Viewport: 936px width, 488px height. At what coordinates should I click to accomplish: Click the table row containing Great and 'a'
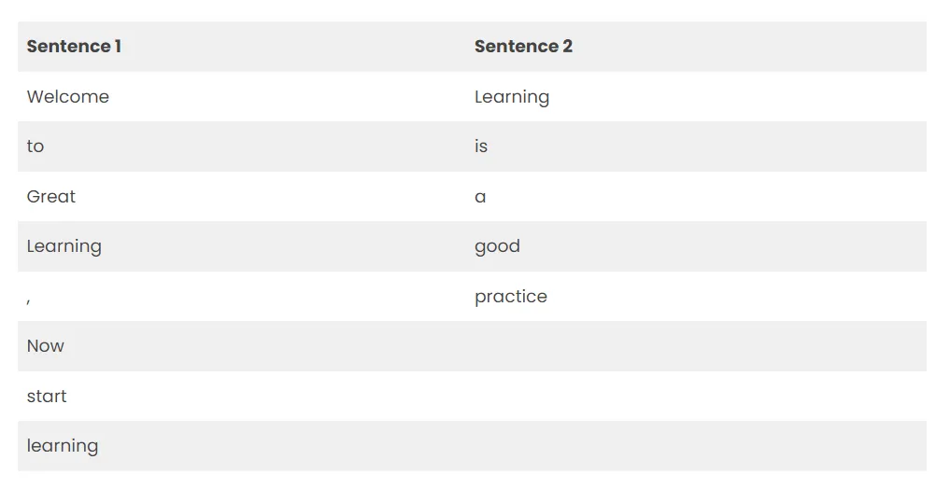pos(280,197)
